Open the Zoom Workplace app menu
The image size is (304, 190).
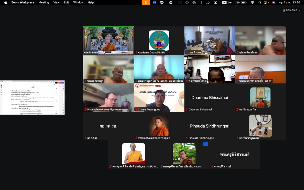pos(23,2)
